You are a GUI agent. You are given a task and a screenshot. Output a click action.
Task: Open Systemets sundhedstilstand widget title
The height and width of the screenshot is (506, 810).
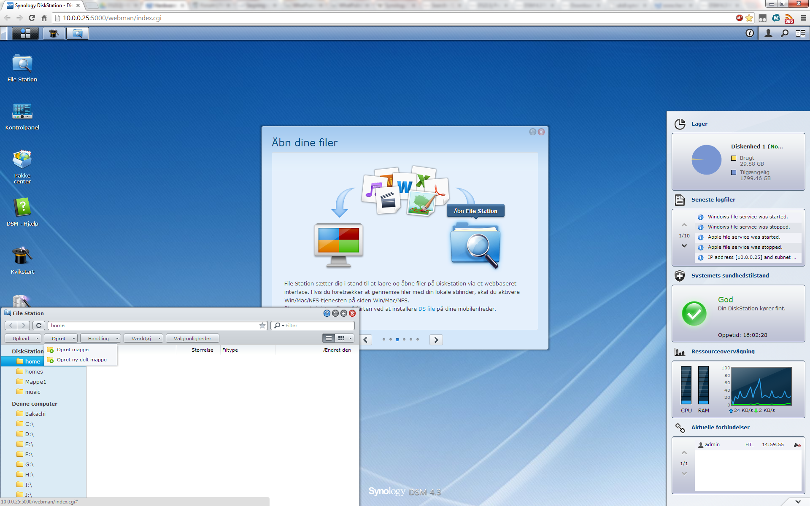point(730,276)
